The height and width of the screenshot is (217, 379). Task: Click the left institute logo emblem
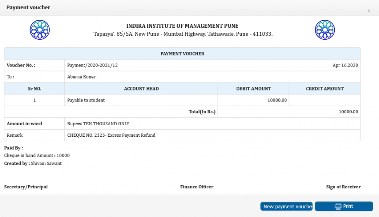[40, 30]
